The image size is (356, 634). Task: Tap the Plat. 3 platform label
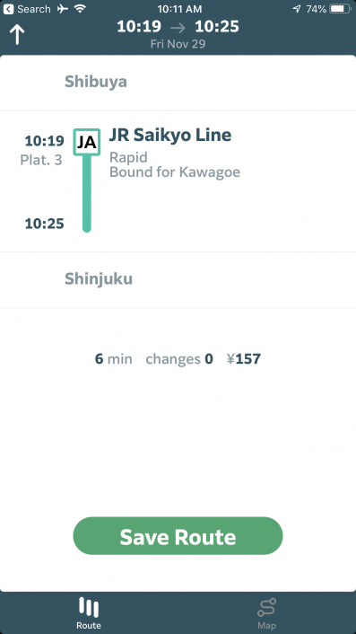click(x=41, y=160)
